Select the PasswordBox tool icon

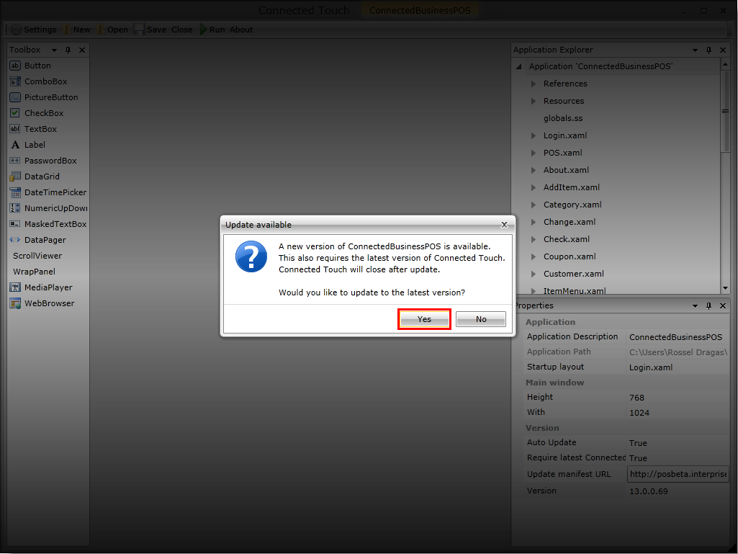coord(15,161)
